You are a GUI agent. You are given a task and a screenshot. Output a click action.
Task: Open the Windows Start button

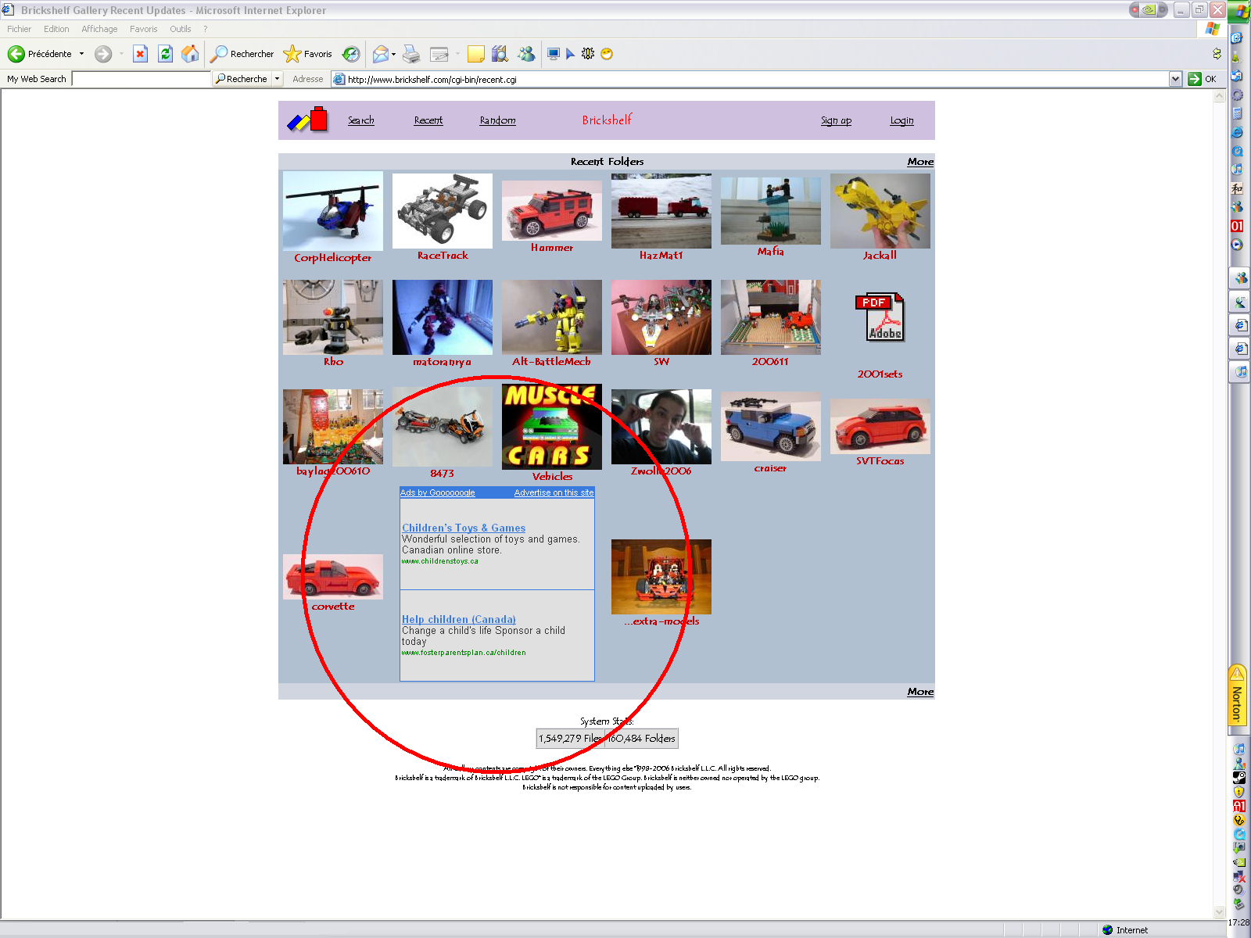1240,12
